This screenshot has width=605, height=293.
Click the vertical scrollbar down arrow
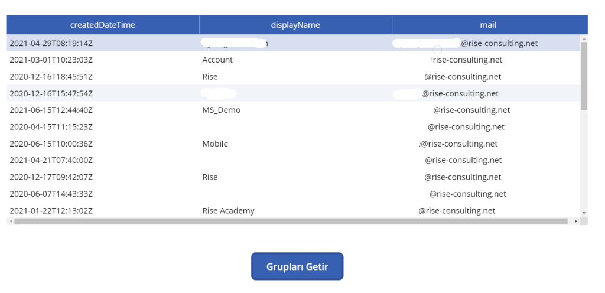pos(584,213)
